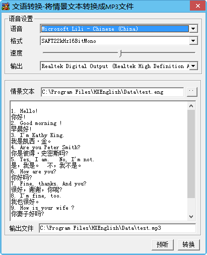Browse for scene text file button
The width and height of the screenshot is (207, 255).
tap(192, 92)
